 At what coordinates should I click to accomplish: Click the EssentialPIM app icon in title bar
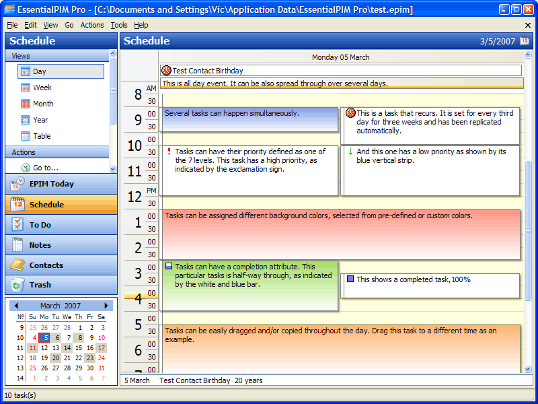pos(9,9)
